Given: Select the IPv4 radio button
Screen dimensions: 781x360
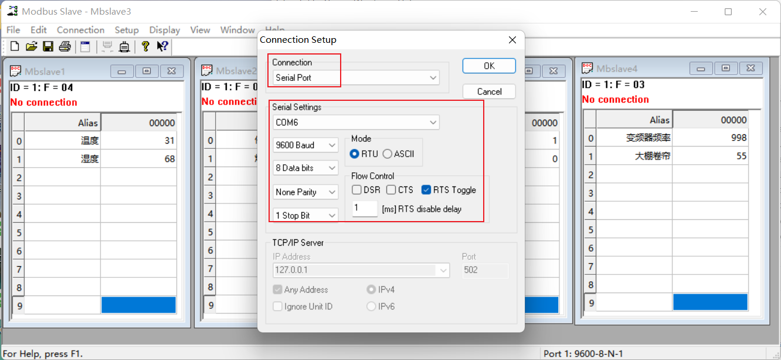Looking at the screenshot, I should point(371,290).
